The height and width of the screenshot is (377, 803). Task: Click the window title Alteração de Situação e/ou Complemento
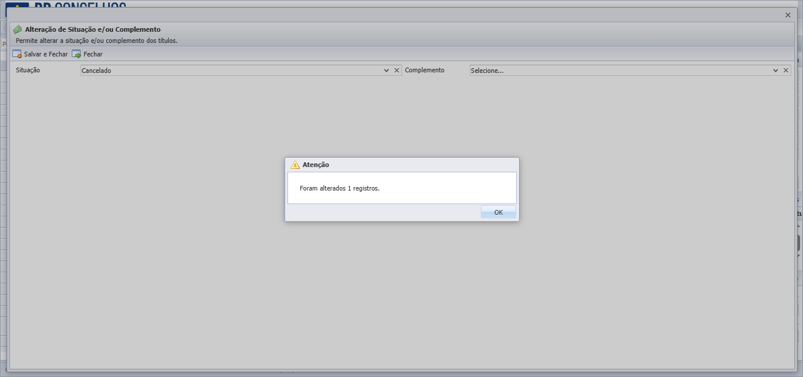(93, 29)
